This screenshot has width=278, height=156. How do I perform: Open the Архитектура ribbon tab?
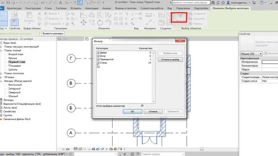click(14, 8)
